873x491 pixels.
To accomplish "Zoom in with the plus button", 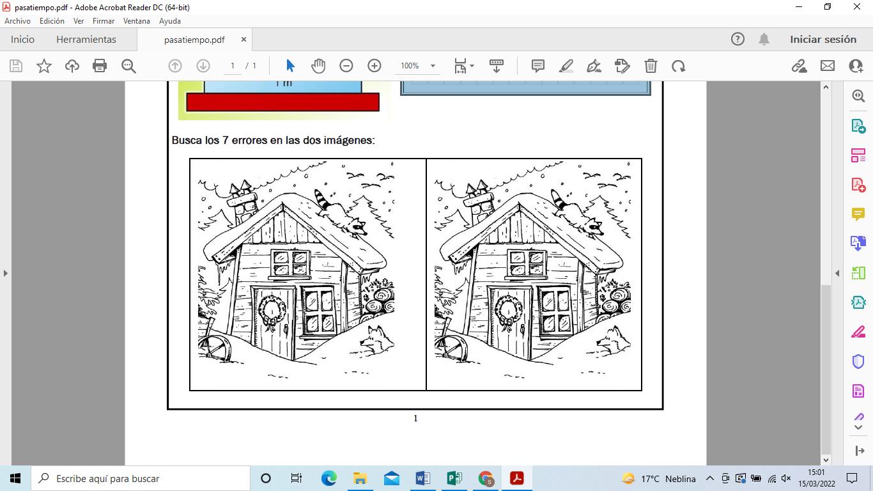I will pyautogui.click(x=375, y=66).
